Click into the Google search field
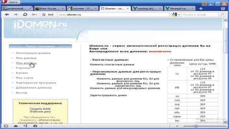 pos(200,14)
